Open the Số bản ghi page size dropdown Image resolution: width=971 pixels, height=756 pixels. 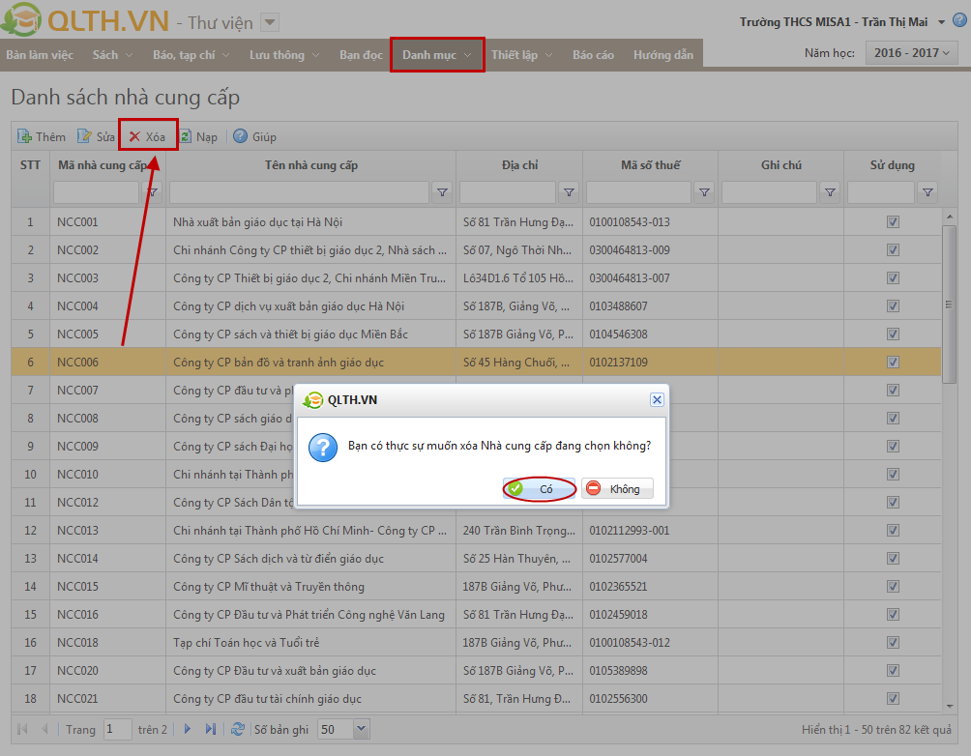pos(362,729)
